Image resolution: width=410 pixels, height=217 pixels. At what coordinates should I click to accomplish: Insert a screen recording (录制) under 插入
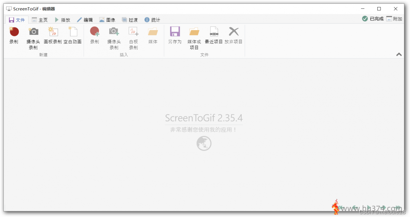click(94, 36)
